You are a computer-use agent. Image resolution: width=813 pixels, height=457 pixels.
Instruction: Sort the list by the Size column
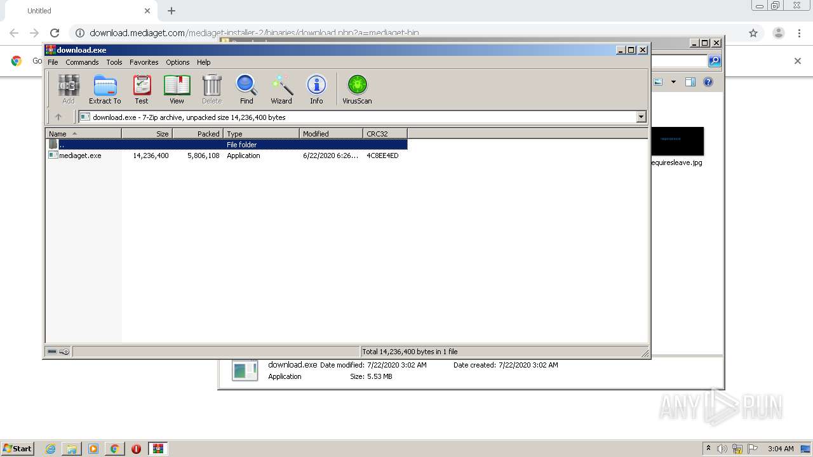click(x=147, y=133)
